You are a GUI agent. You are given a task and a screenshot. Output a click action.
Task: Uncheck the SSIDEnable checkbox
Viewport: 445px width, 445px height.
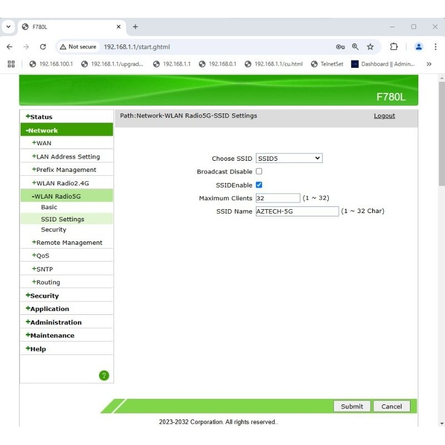coord(259,185)
